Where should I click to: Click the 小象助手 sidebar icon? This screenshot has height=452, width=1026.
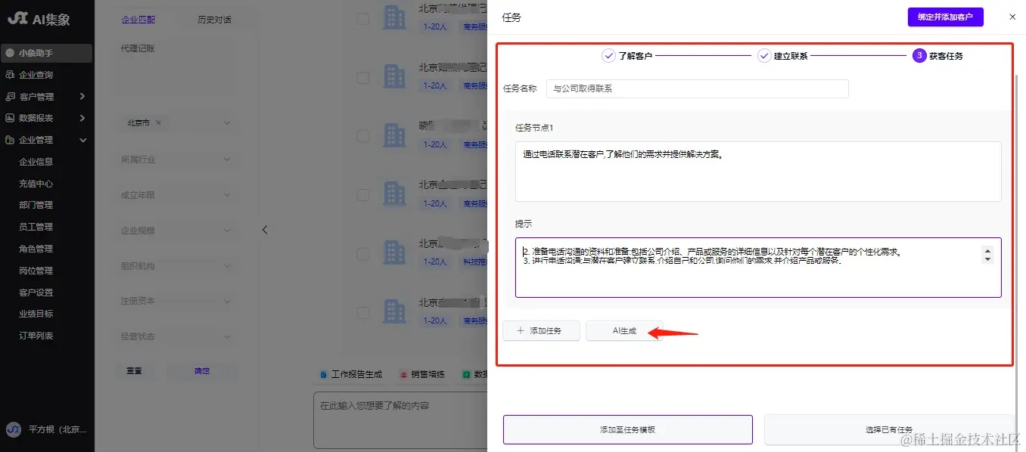10,53
